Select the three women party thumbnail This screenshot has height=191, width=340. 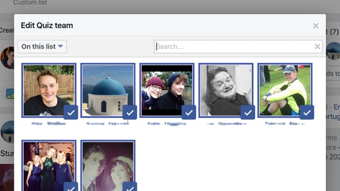coord(49,166)
